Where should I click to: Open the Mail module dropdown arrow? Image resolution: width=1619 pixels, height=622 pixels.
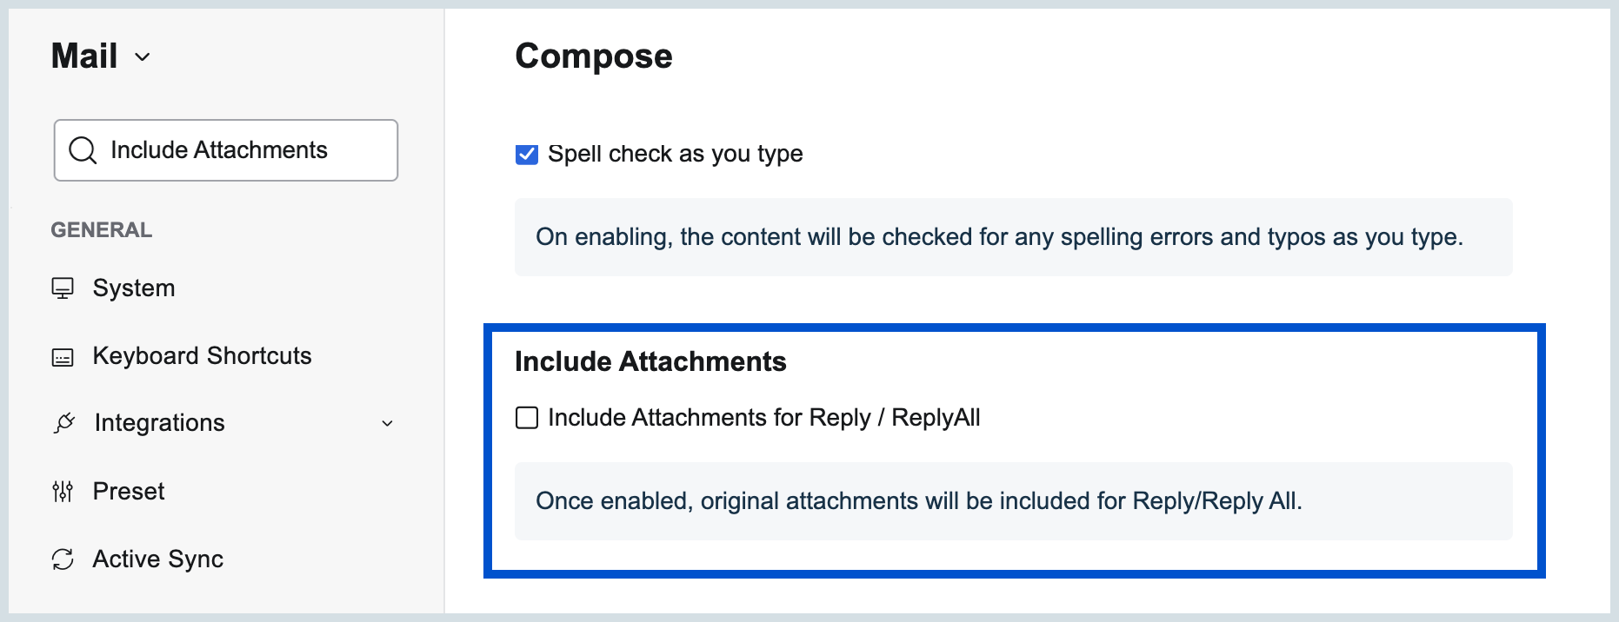(x=143, y=57)
